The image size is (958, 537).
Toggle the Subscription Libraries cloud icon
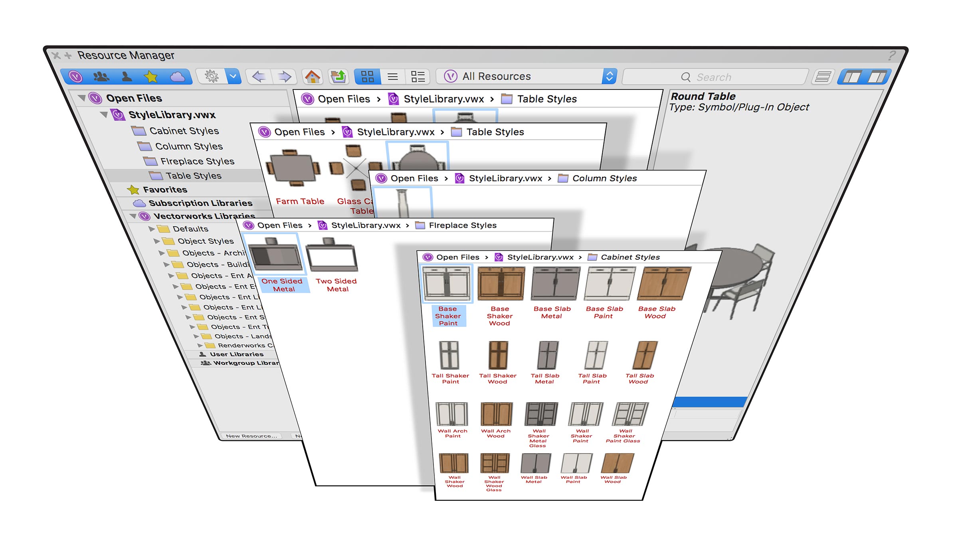click(177, 76)
